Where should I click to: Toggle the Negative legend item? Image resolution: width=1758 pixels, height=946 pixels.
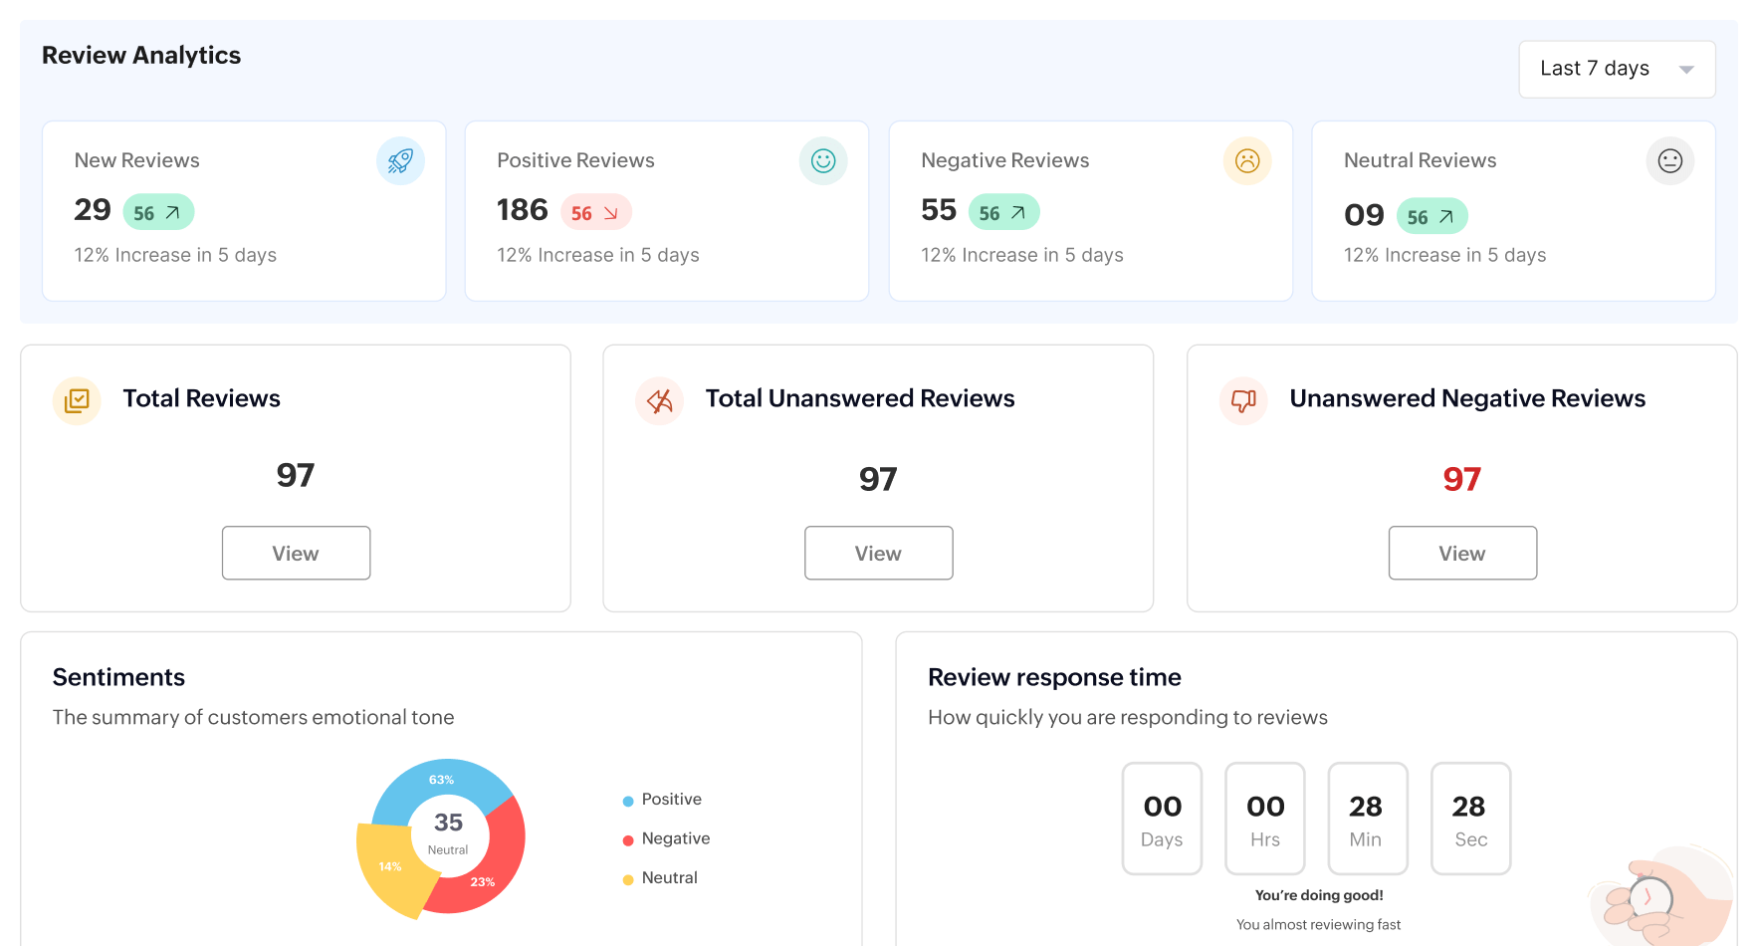point(674,838)
